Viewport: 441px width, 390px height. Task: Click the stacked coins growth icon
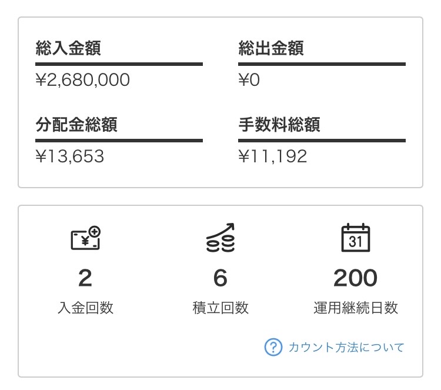[220, 238]
